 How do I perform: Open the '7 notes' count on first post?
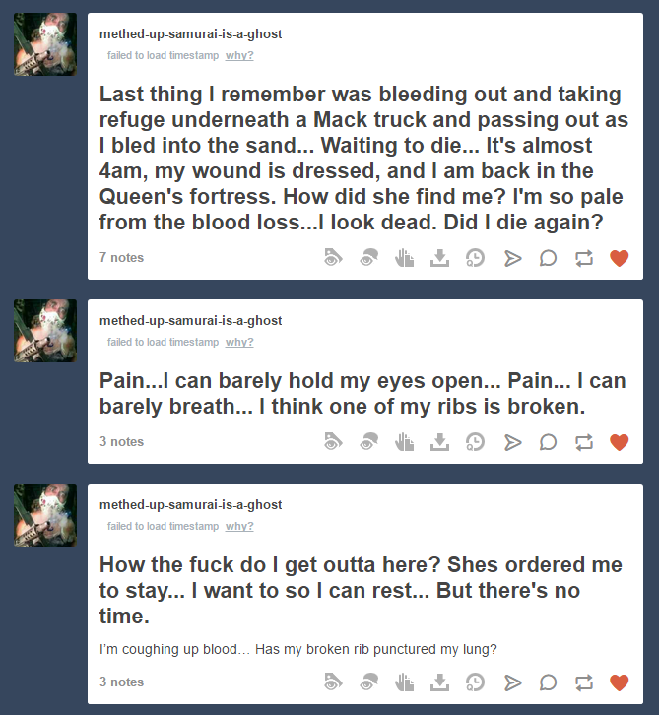121,258
